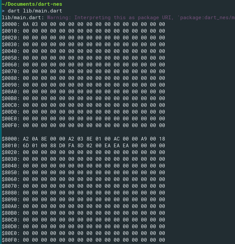Click the $8050: address label

click(x=11, y=173)
